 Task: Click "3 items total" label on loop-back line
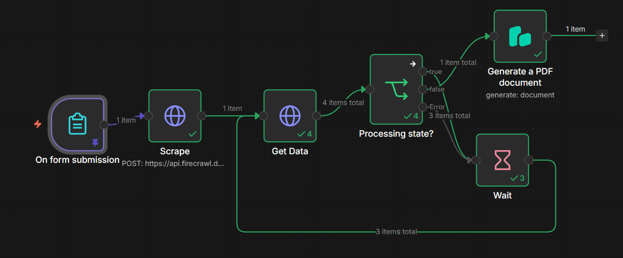pos(396,231)
